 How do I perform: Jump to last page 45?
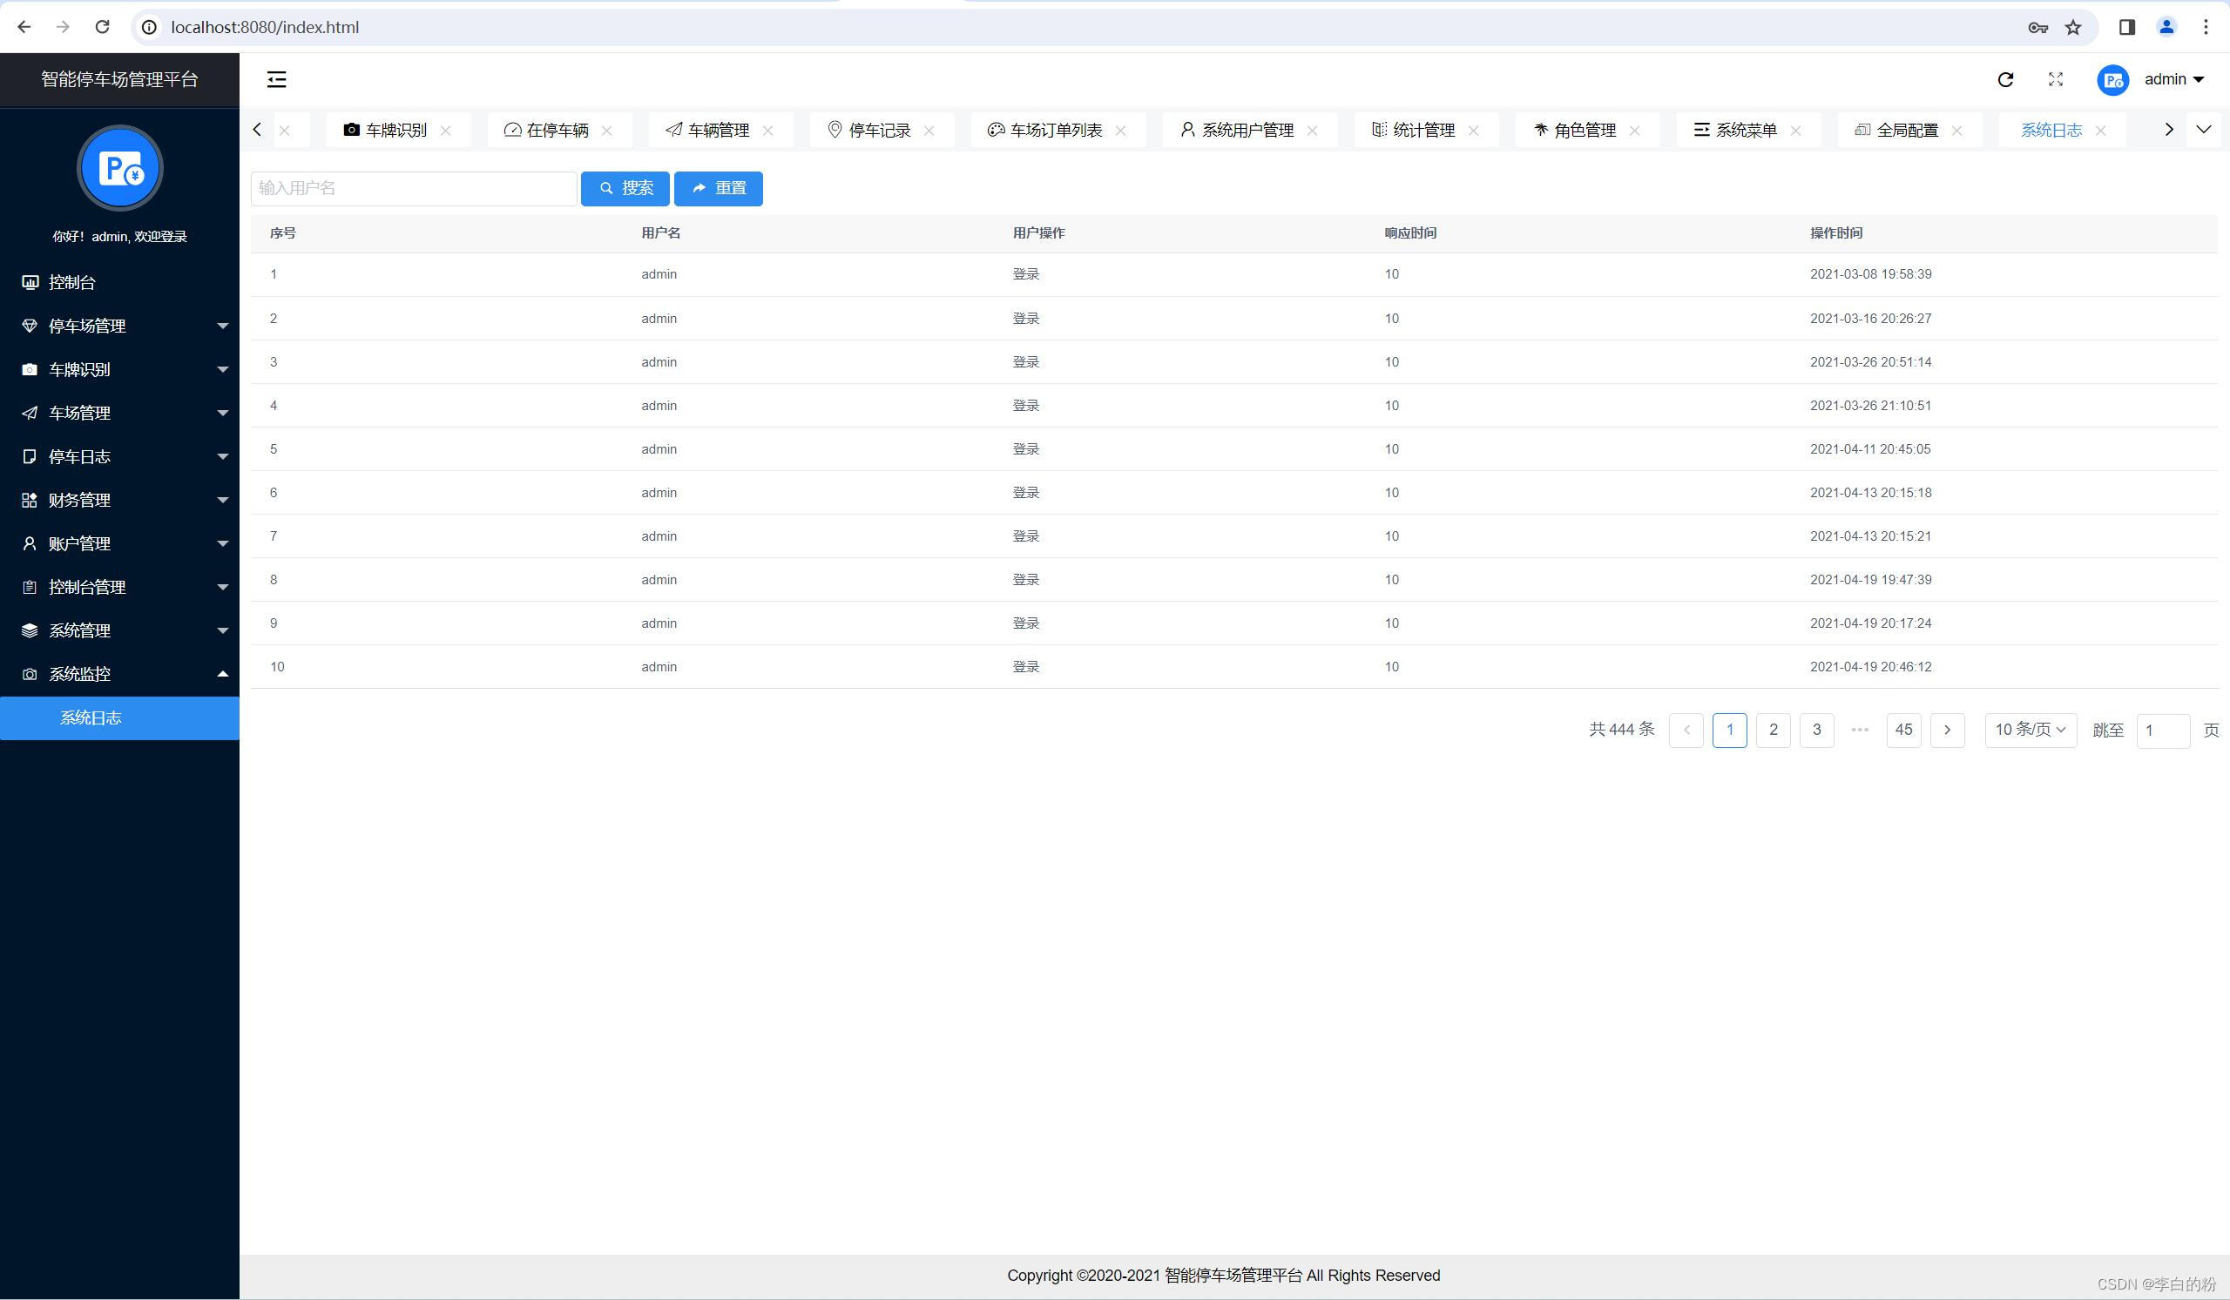point(1903,731)
